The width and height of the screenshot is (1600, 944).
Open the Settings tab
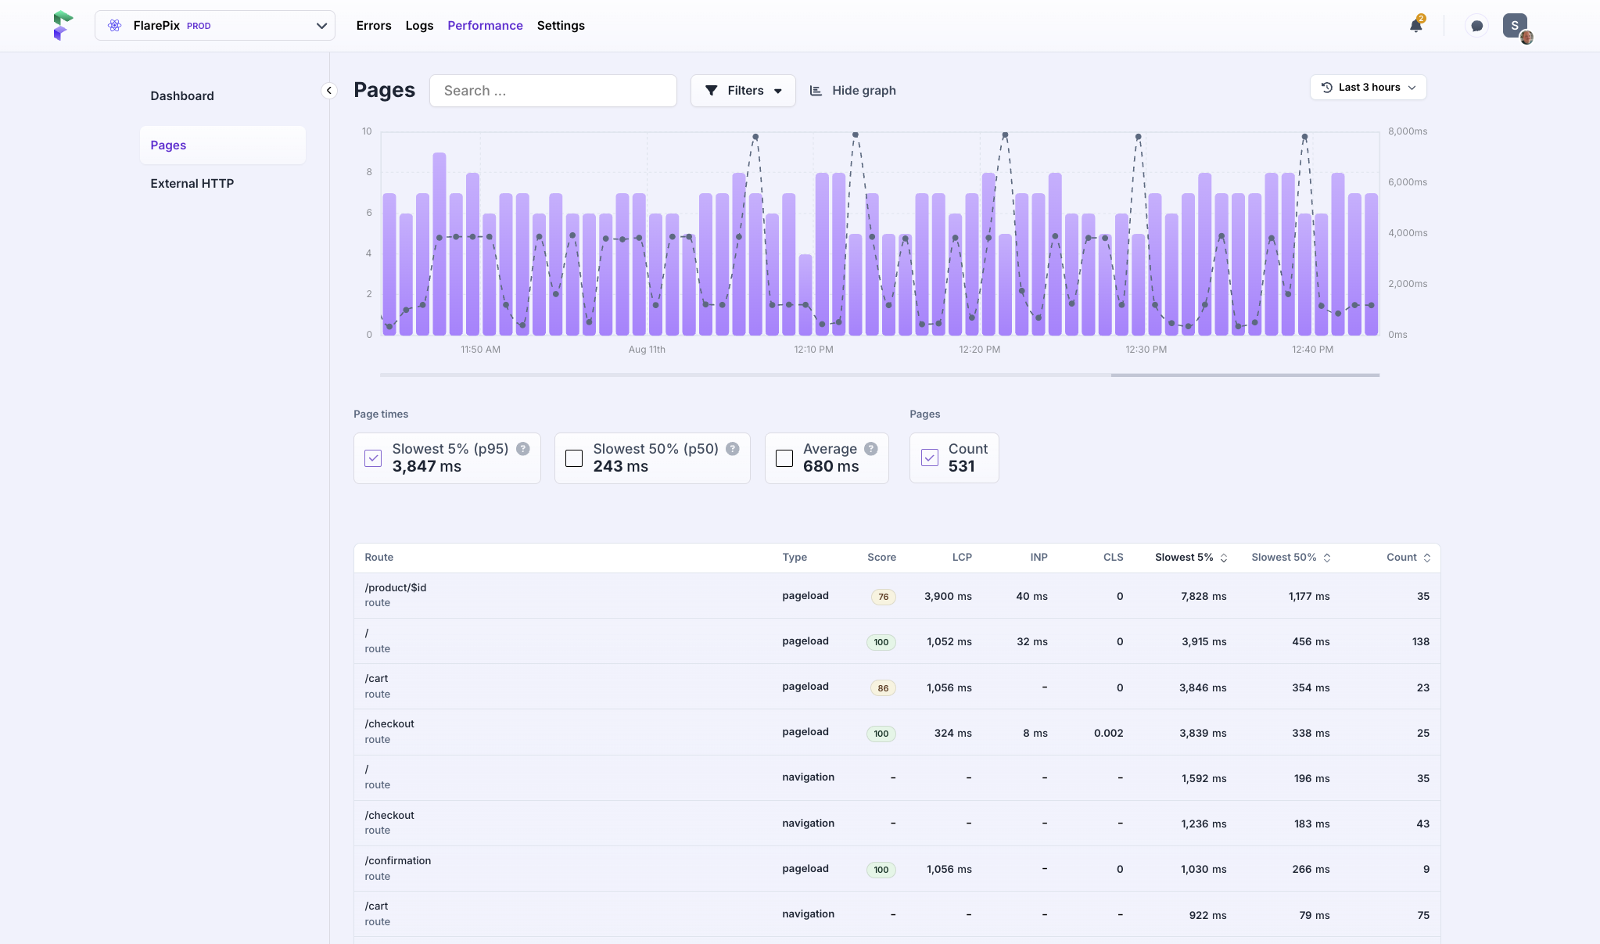[x=561, y=26]
